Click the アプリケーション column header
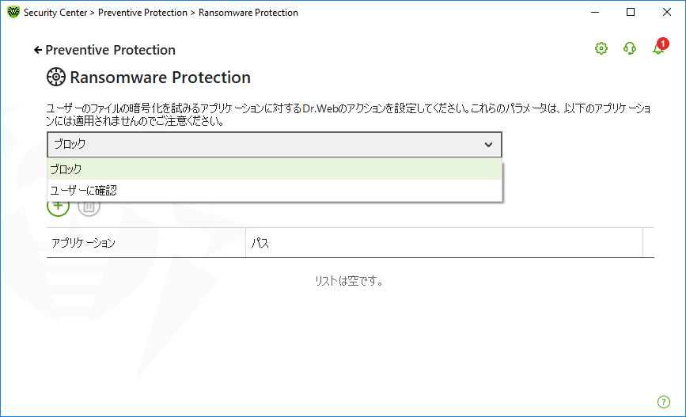 (x=146, y=243)
